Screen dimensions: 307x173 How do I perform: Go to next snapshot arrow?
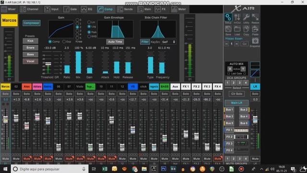[236, 44]
